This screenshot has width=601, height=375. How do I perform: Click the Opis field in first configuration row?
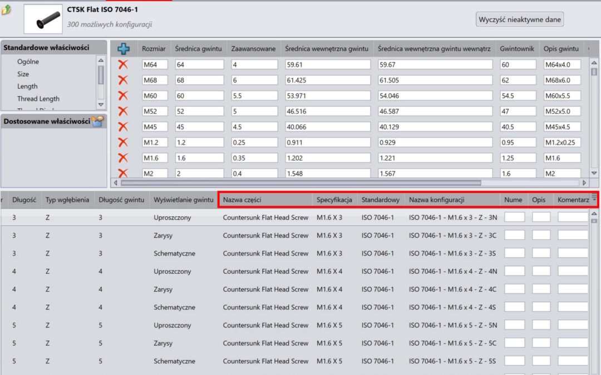[541, 217]
